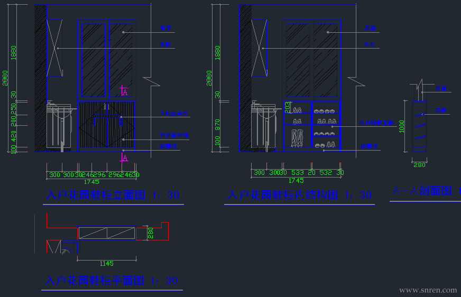
Task: Select the "1745" dimension under the inner structure view
Action: click(296, 181)
